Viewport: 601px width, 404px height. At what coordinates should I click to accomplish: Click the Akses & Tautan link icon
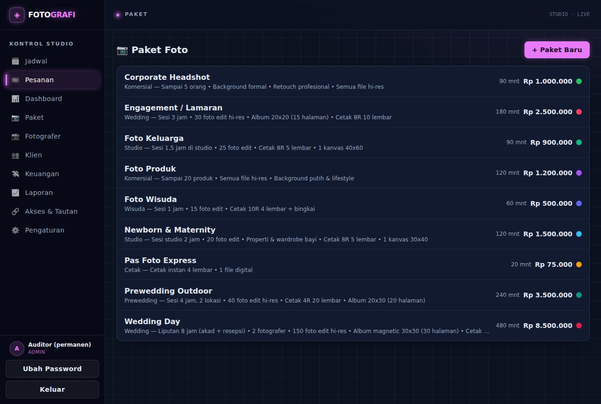15,211
